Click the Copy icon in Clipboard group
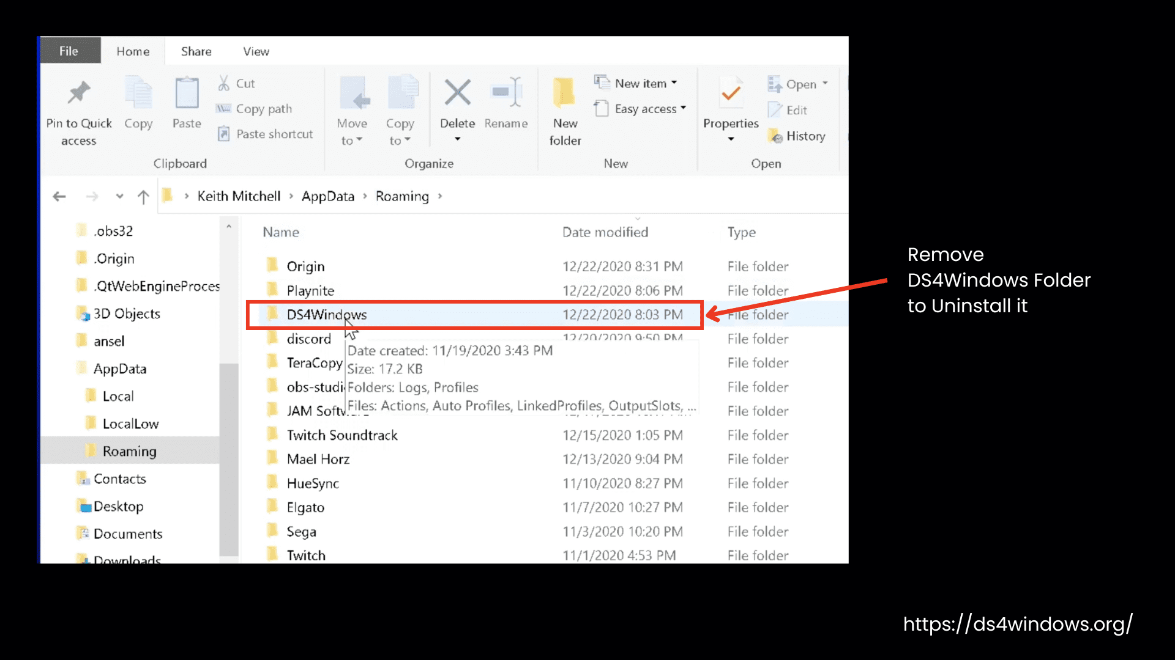 pyautogui.click(x=139, y=93)
